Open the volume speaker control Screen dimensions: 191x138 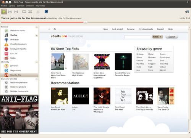tap(187, 12)
